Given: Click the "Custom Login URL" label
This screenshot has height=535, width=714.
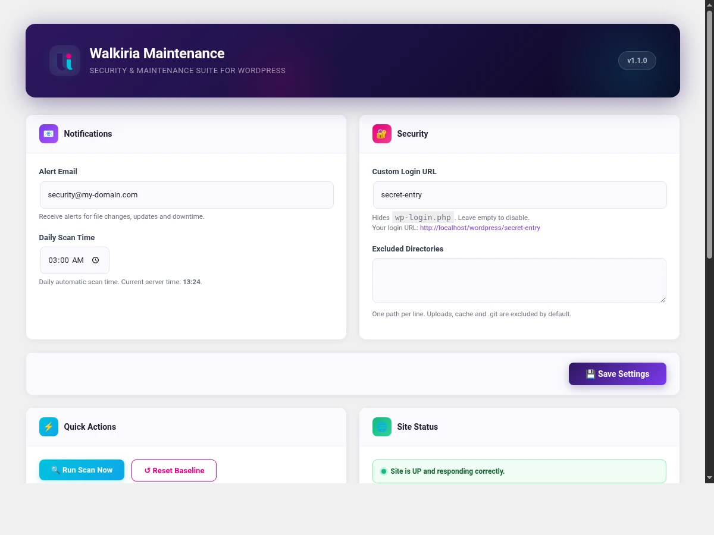Looking at the screenshot, I should point(405,172).
